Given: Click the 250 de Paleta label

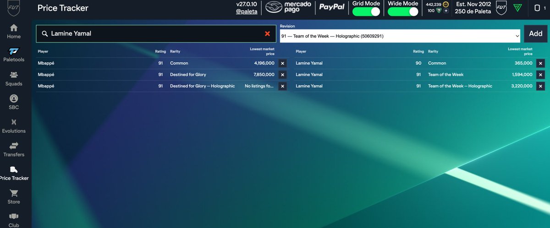Looking at the screenshot, I should click(x=473, y=11).
